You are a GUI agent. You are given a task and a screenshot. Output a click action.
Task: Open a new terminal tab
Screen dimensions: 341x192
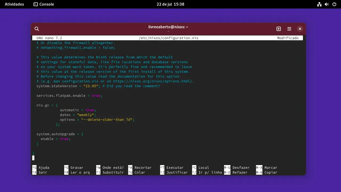point(279,29)
